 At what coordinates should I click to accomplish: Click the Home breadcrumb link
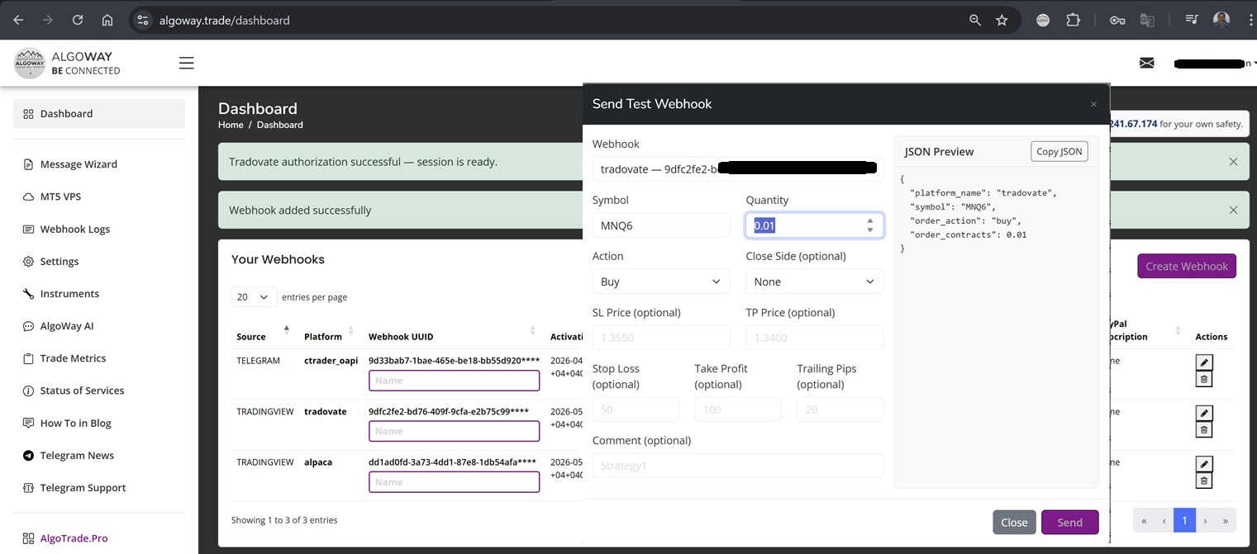tap(231, 125)
